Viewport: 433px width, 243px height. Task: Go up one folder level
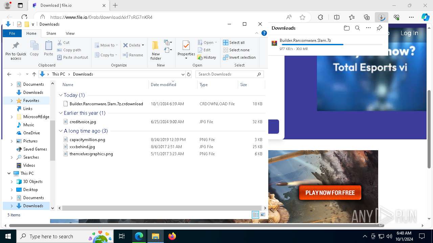tap(34, 74)
